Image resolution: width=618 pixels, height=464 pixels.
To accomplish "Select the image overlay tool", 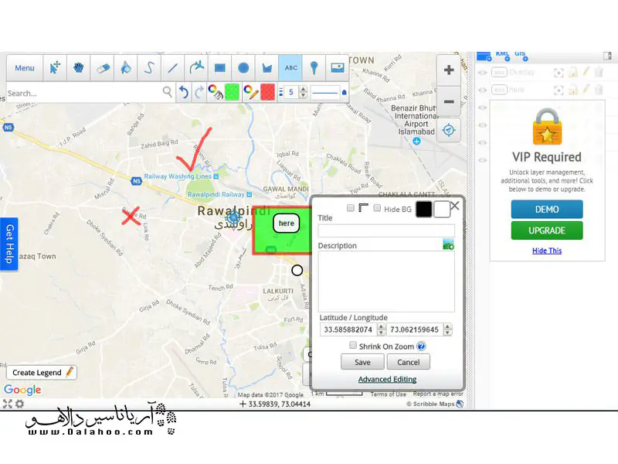I will (x=338, y=68).
